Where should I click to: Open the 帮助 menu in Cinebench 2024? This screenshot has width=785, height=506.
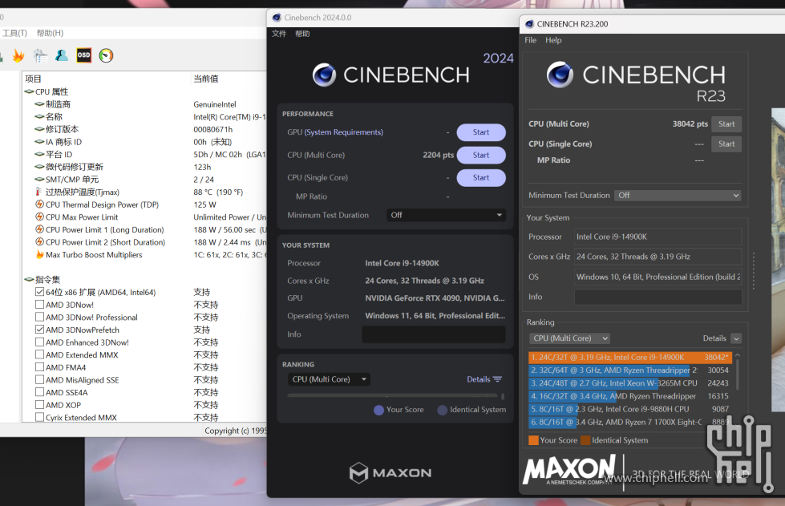(x=302, y=34)
